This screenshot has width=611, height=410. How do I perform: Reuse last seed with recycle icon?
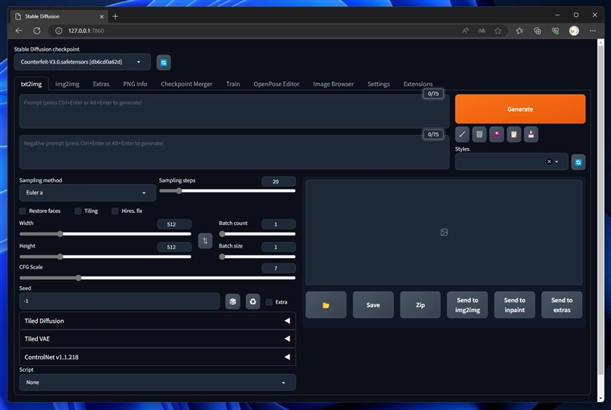click(253, 301)
